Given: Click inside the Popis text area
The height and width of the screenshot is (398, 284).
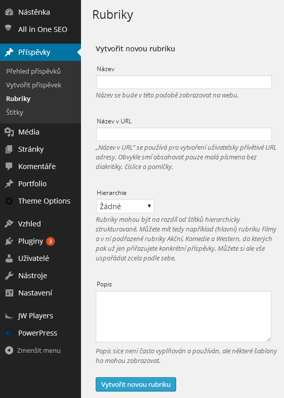Looking at the screenshot, I should pyautogui.click(x=183, y=317).
